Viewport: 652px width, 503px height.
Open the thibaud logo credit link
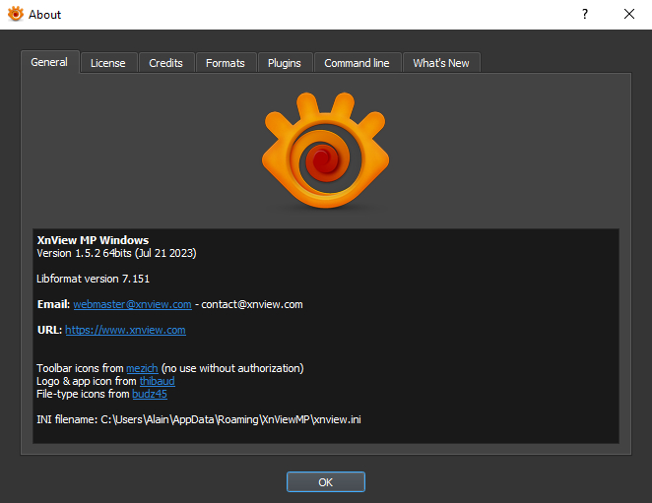[x=158, y=381]
